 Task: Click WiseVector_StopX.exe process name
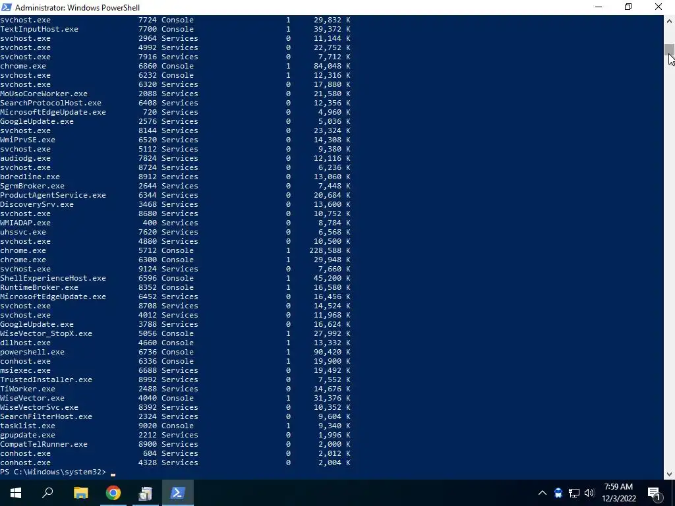coord(46,333)
